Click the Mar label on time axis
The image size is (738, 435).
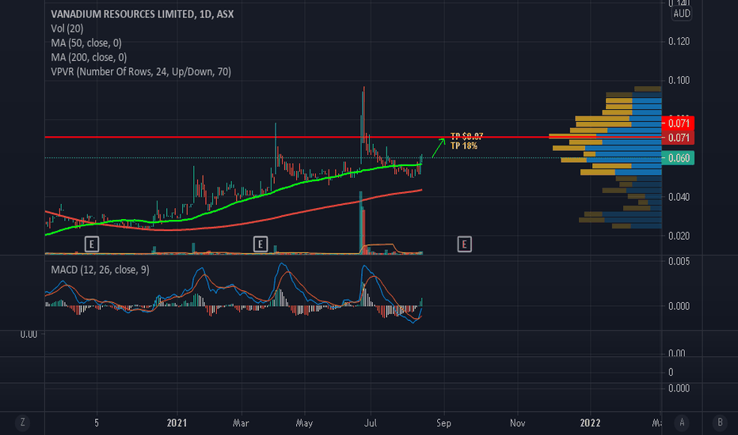tap(241, 423)
